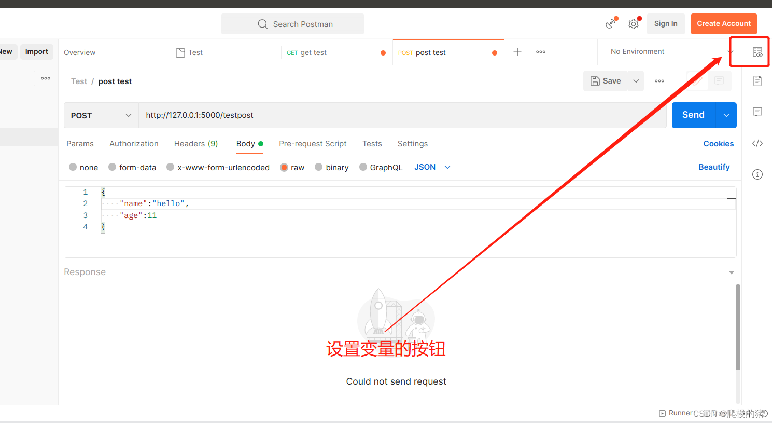Open the Headers (9) tab

196,144
